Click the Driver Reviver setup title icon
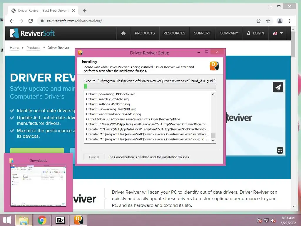 click(x=80, y=52)
